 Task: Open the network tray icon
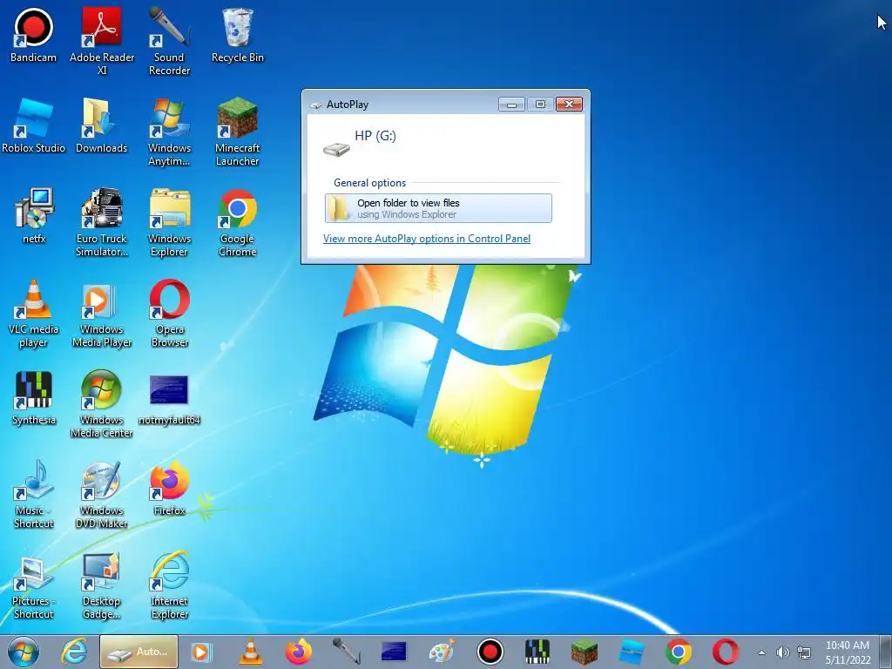point(804,652)
